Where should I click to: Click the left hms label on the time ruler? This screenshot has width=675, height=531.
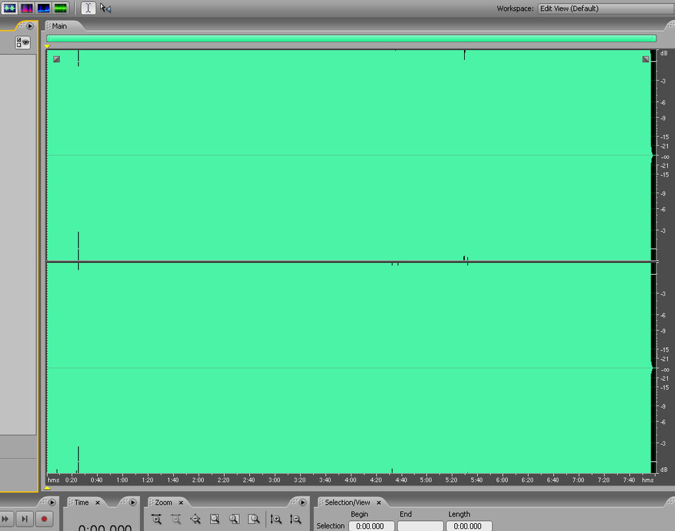[x=53, y=480]
